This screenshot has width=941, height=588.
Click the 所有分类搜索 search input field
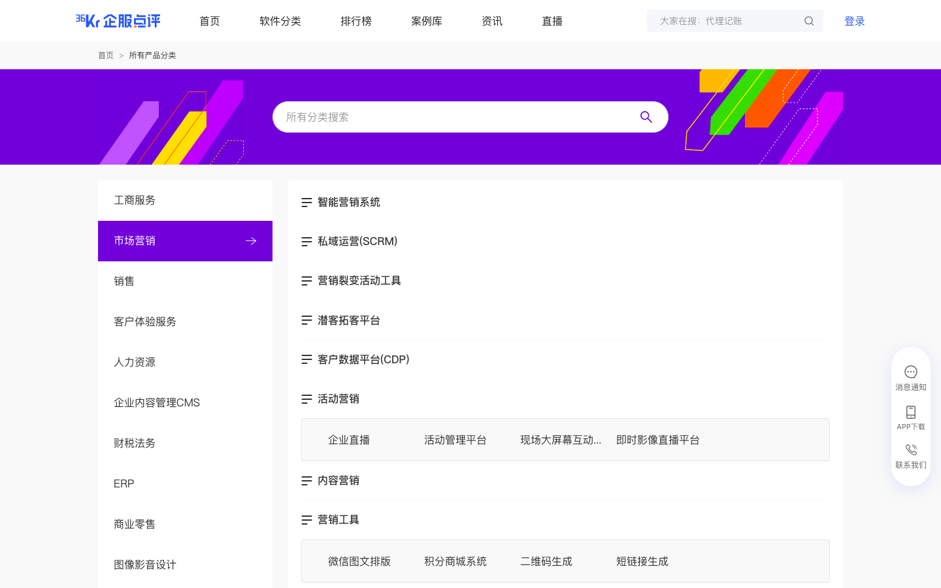click(457, 117)
